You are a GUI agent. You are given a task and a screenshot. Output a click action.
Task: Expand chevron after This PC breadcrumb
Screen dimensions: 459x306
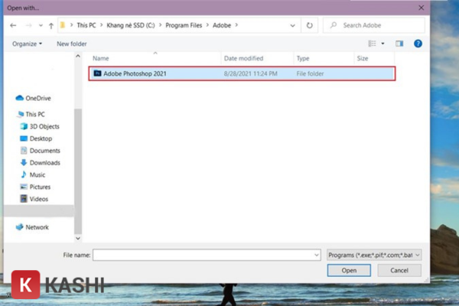pos(101,25)
